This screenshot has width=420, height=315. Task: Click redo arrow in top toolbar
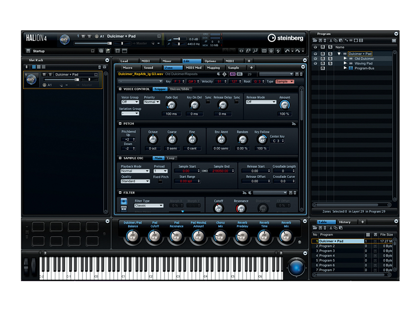[x=297, y=50]
